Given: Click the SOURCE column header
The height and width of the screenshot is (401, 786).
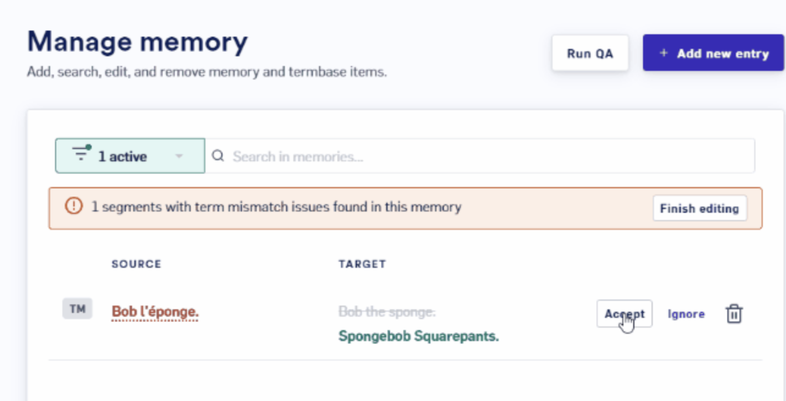Looking at the screenshot, I should [136, 264].
